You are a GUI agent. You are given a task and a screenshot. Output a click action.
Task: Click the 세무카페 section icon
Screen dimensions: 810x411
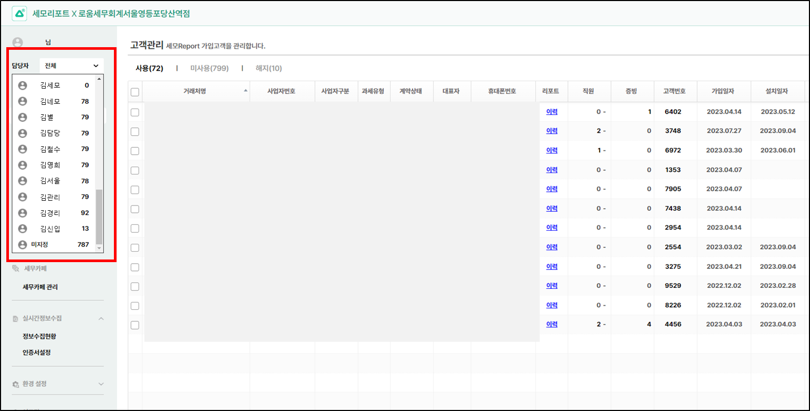16,268
